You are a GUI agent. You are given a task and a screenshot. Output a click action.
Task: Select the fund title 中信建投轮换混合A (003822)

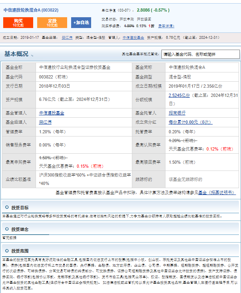click(x=31, y=10)
